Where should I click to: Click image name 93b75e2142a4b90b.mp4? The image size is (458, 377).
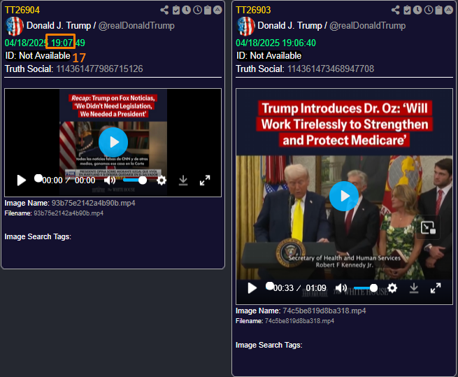pyautogui.click(x=93, y=203)
